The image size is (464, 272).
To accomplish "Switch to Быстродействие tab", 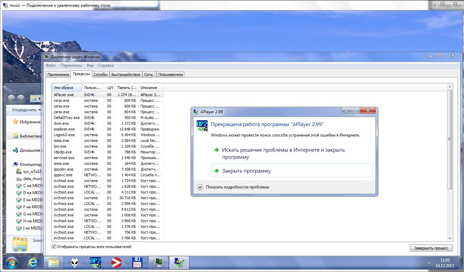I will click(126, 74).
